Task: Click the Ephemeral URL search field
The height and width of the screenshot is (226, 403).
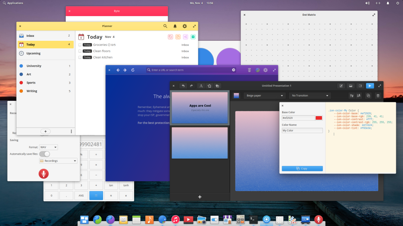Action: coord(191,70)
